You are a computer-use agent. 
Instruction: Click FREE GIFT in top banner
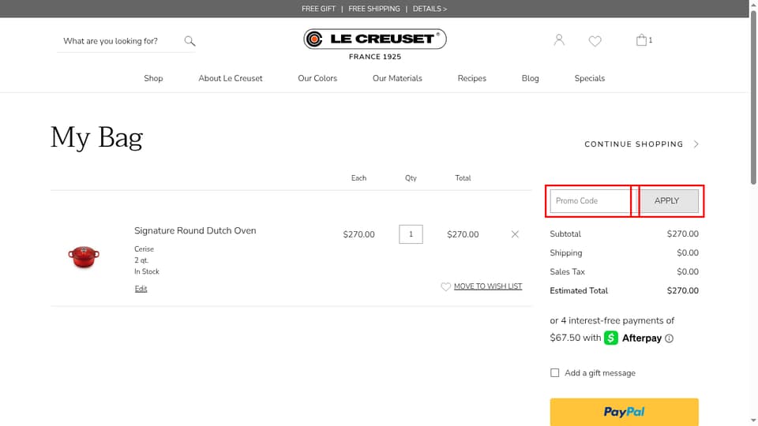318,9
